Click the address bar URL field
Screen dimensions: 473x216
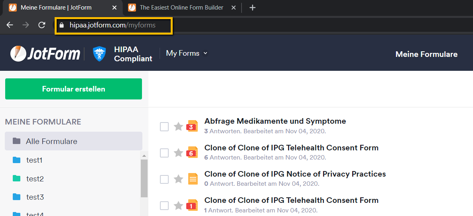pos(113,25)
